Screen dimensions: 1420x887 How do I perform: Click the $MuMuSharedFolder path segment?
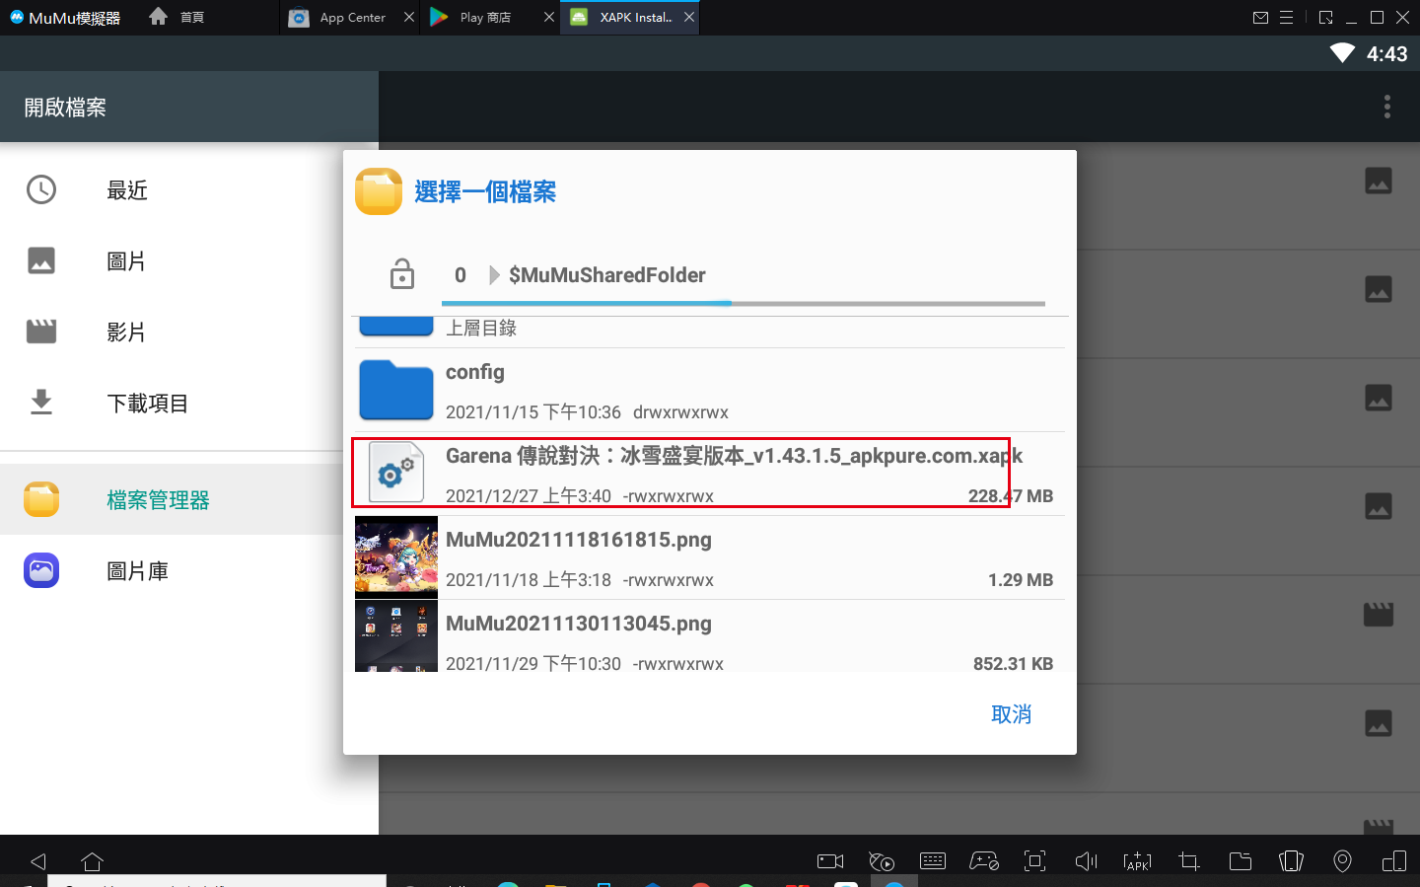[x=607, y=275]
